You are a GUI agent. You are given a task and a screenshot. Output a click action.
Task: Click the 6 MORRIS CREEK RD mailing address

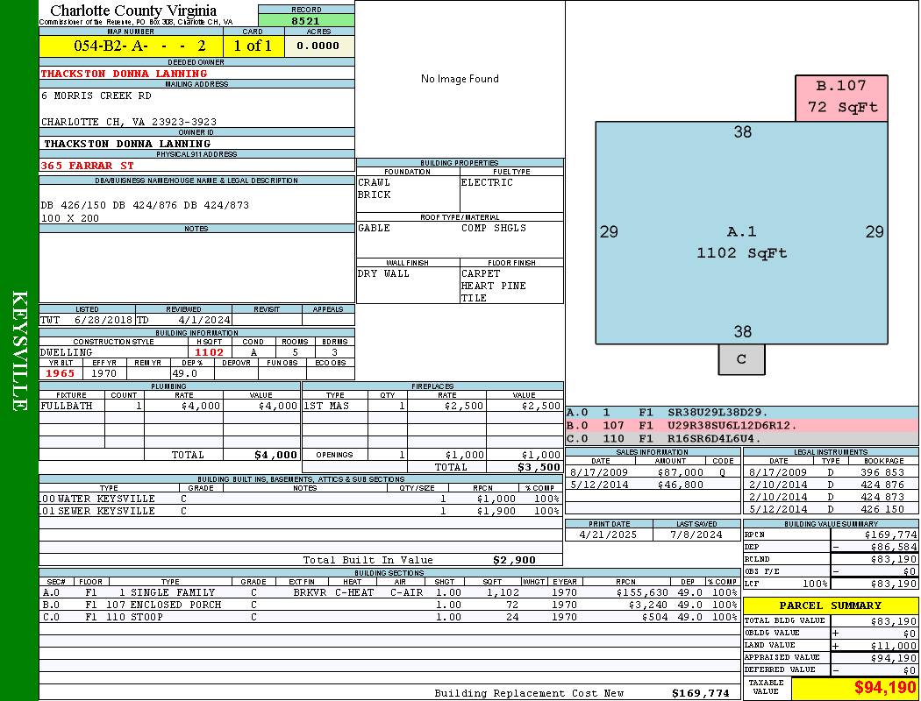click(96, 96)
